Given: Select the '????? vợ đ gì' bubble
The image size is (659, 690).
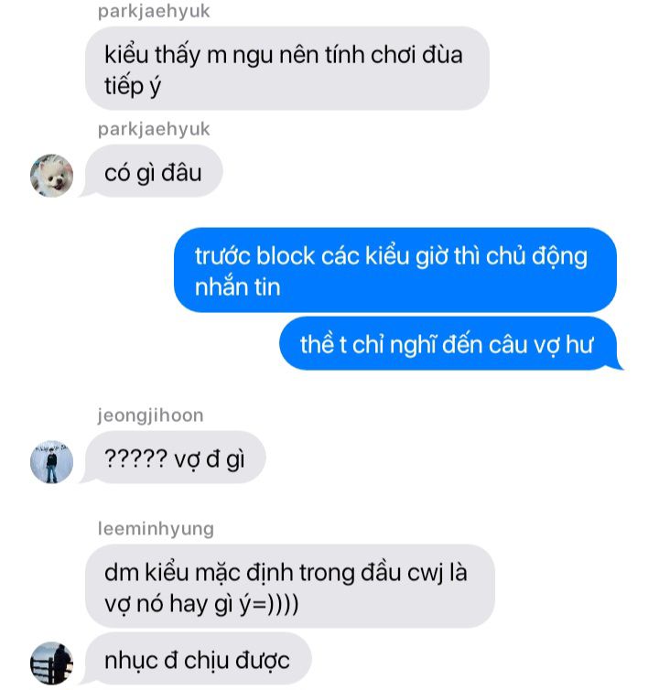Looking at the screenshot, I should coord(175,458).
